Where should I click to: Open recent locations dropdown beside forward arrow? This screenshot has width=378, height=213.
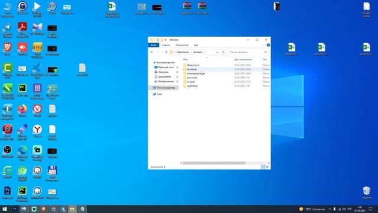coord(162,52)
